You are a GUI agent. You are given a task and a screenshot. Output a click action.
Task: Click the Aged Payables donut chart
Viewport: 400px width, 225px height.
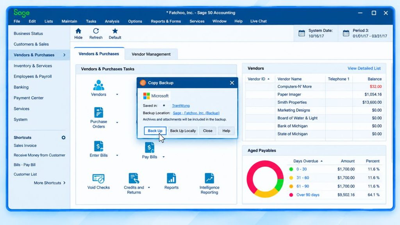click(x=265, y=179)
